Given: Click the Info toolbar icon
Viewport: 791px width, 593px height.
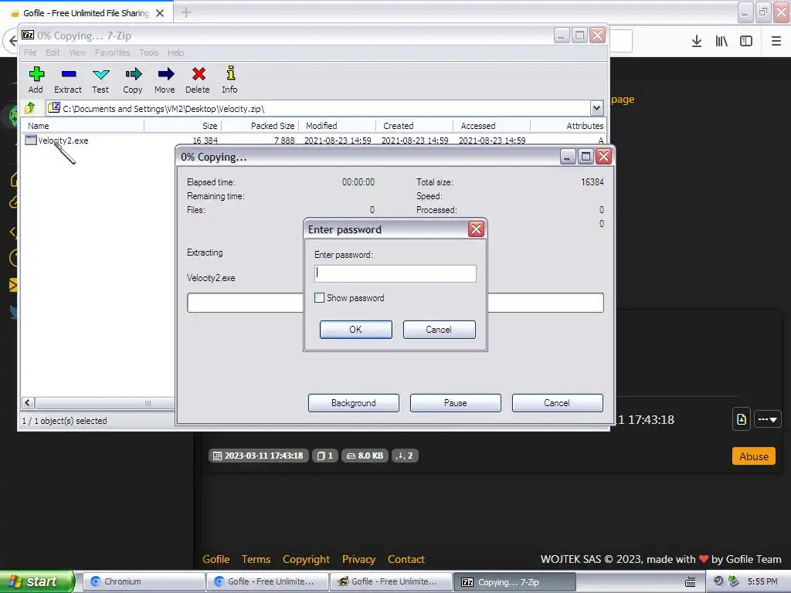Looking at the screenshot, I should (230, 80).
